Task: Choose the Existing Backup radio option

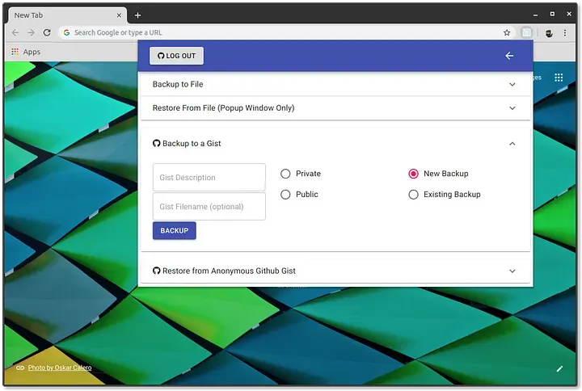Action: [x=414, y=195]
